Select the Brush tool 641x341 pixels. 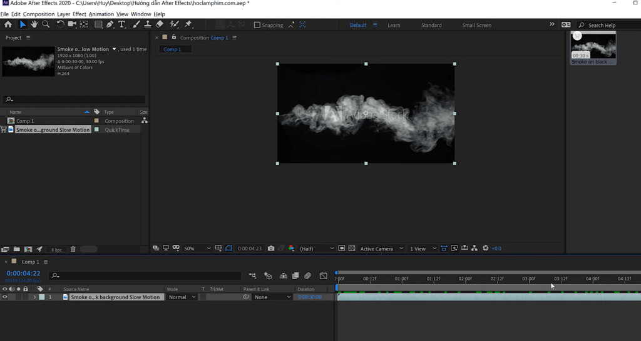136,24
